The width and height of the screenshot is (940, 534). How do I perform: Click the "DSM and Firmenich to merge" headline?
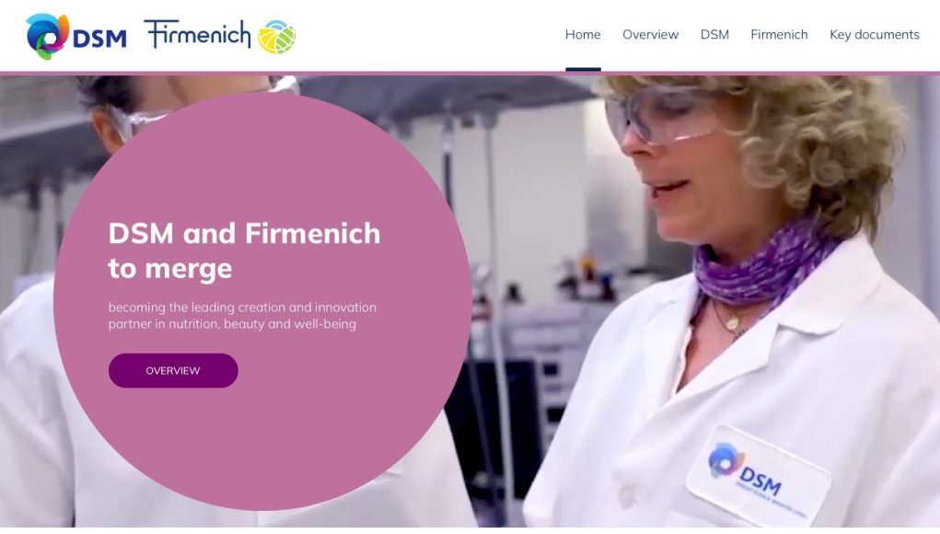pos(244,250)
